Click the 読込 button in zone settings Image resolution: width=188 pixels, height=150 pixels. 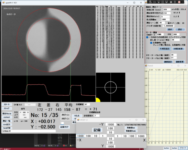coord(170,29)
